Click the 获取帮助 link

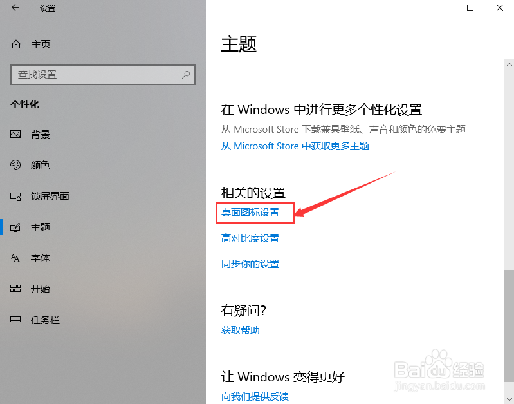tap(241, 330)
